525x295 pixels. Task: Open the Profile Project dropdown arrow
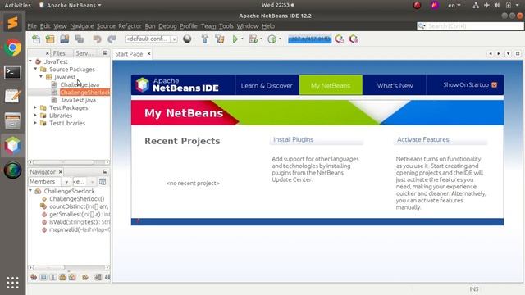pos(280,39)
